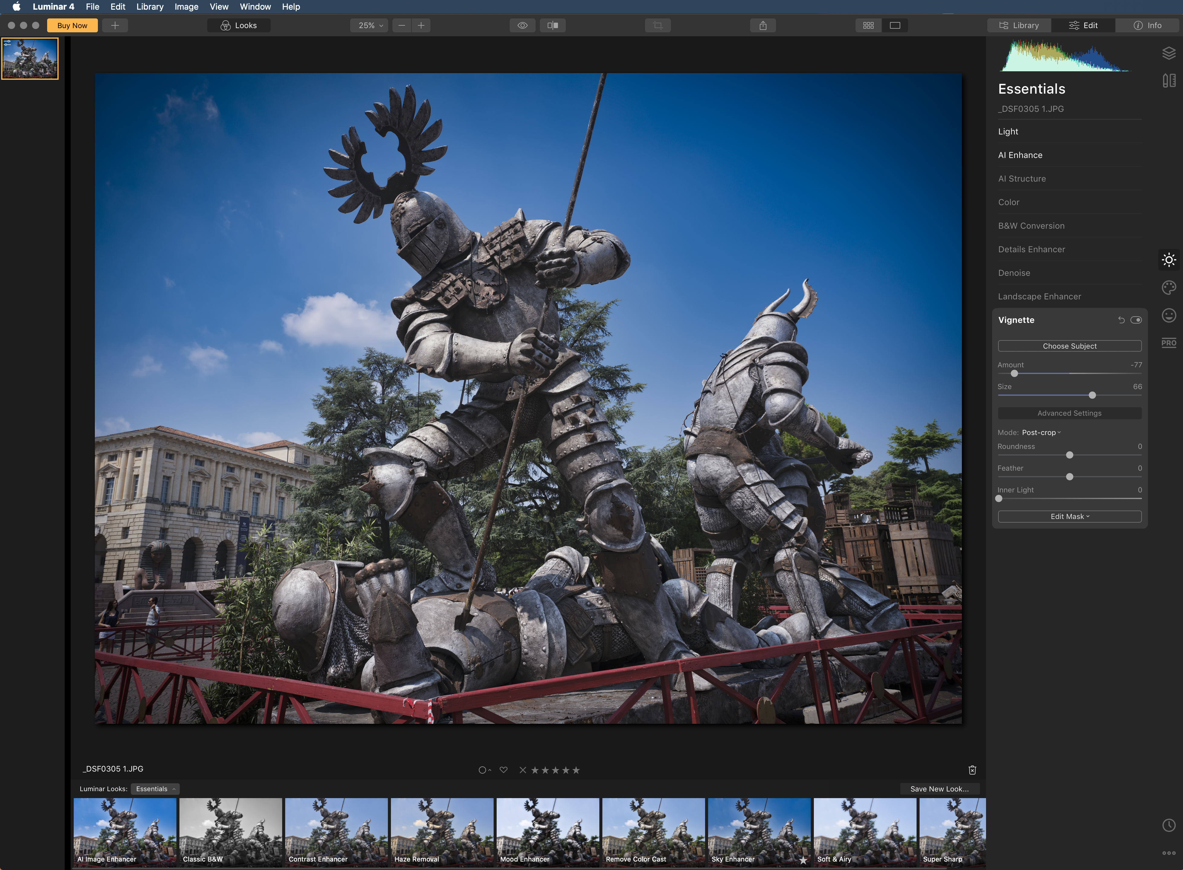1183x870 pixels.
Task: Click the share/export icon in toolbar
Action: [763, 25]
